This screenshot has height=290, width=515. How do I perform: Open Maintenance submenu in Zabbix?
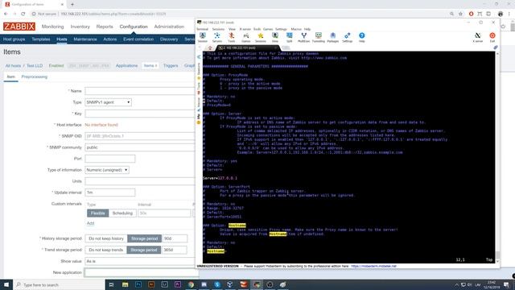tap(85, 39)
